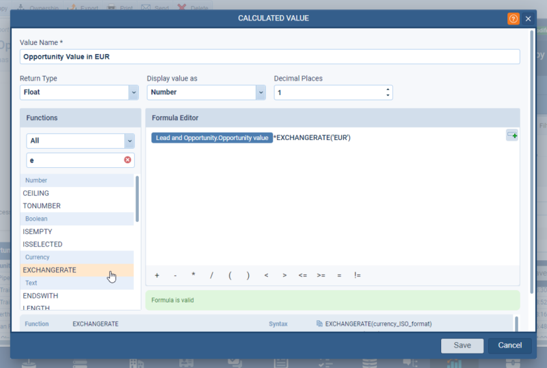Click the dialog's main vertical scrollbar

click(532, 162)
